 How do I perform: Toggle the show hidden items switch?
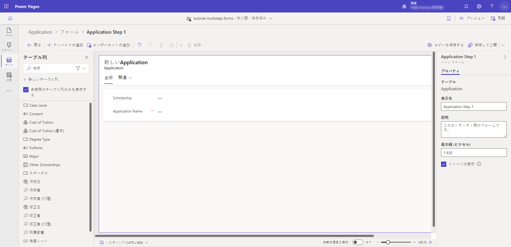point(358,242)
